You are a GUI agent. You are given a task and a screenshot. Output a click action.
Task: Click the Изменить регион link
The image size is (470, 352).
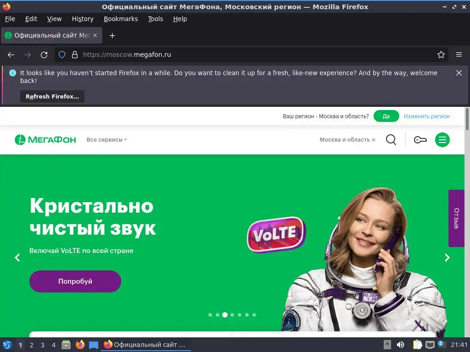point(426,116)
